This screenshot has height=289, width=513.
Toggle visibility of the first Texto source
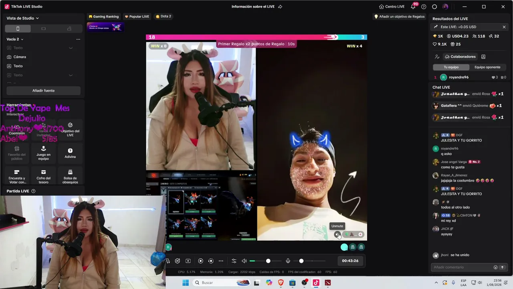tap(71, 48)
